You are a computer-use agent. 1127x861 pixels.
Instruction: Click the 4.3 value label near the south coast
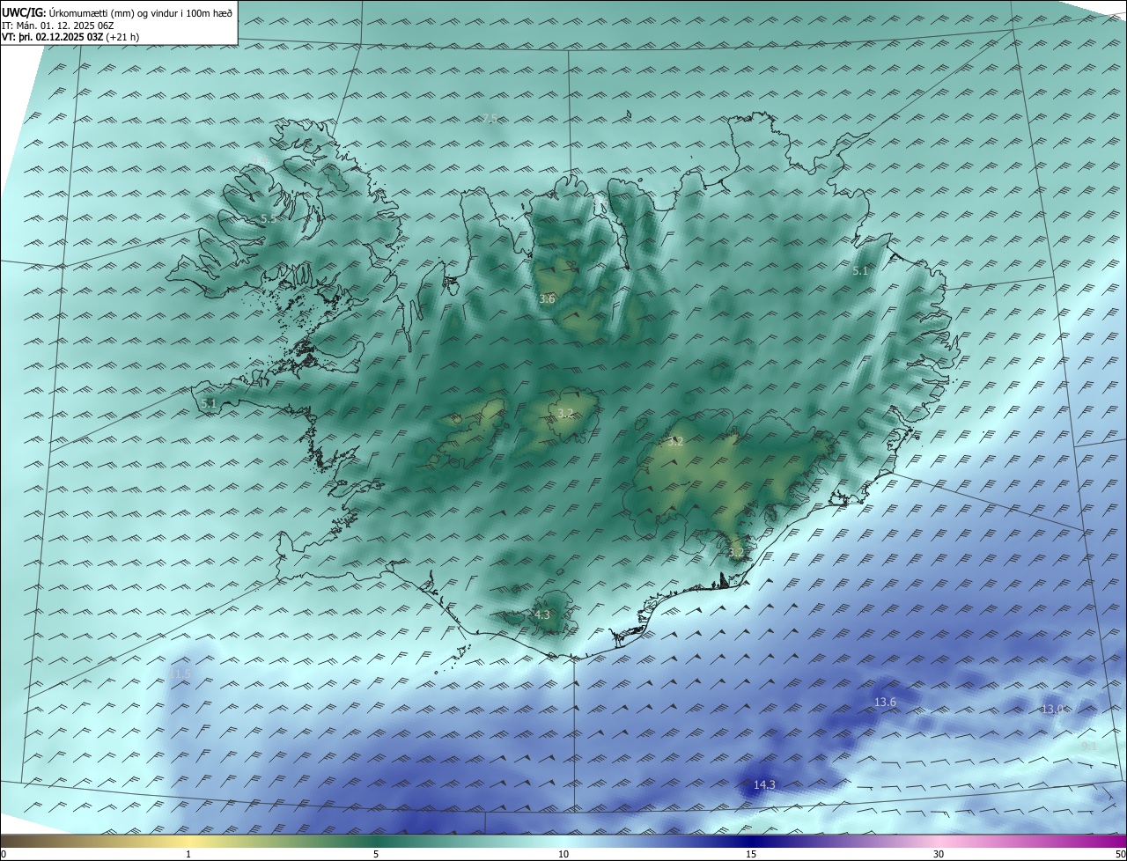(542, 614)
